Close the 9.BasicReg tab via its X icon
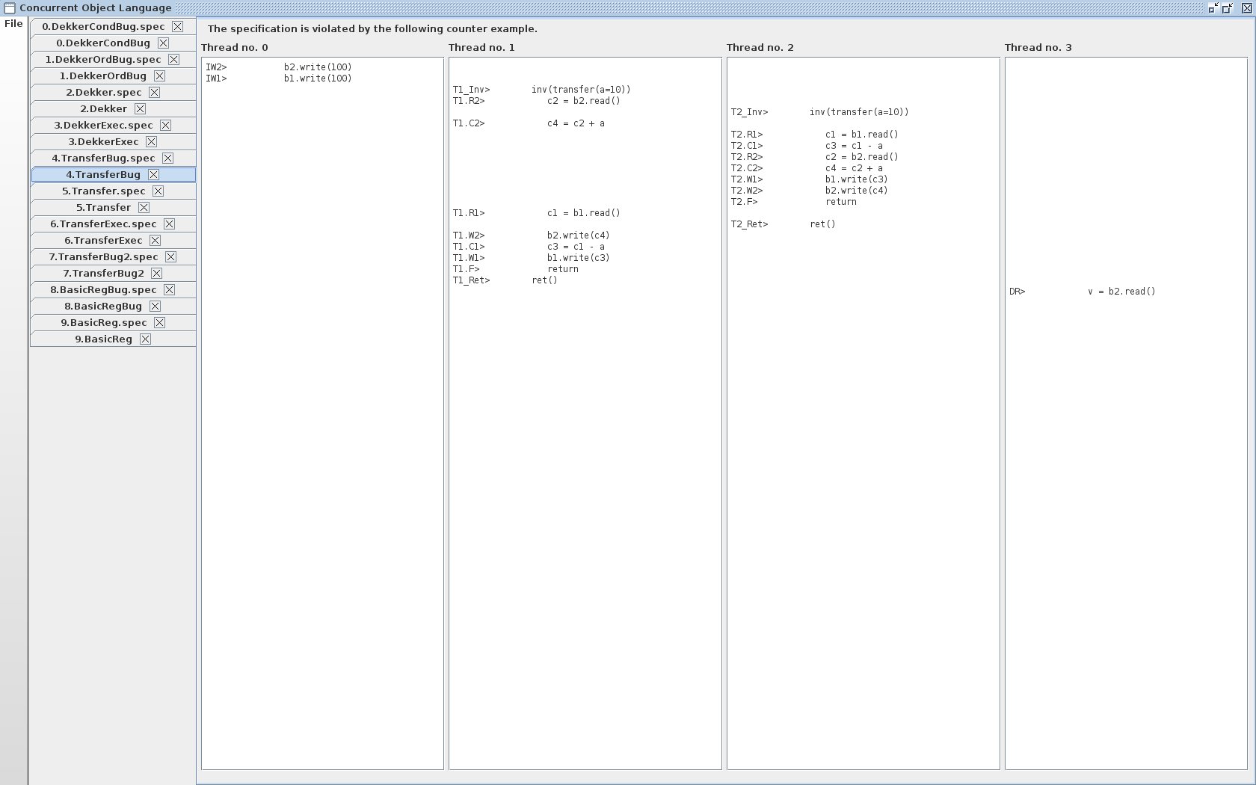Viewport: 1256px width, 785px height. tap(145, 339)
